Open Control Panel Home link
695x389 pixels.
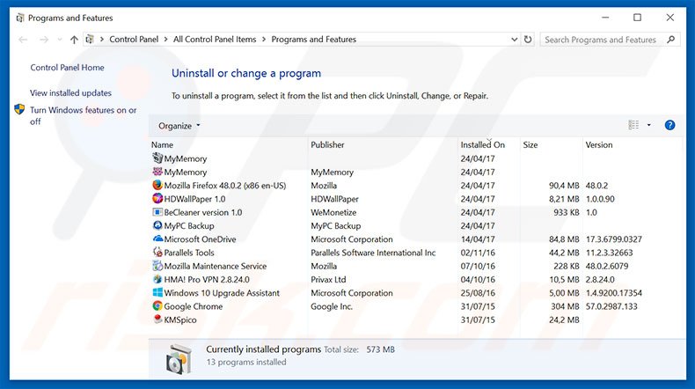tap(68, 68)
